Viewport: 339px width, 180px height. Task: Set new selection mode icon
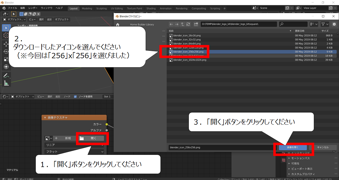coord(22,14)
